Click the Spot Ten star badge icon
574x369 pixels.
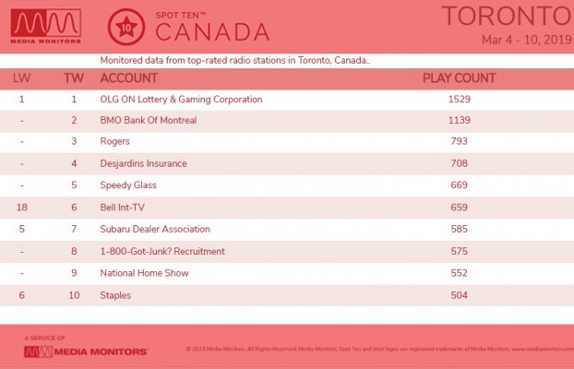(x=126, y=27)
